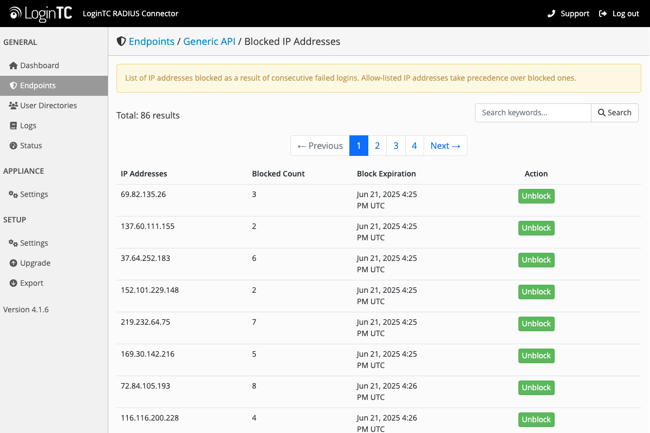The width and height of the screenshot is (650, 433).
Task: Click the IP address text 219.232.64.75
Action: point(145,322)
